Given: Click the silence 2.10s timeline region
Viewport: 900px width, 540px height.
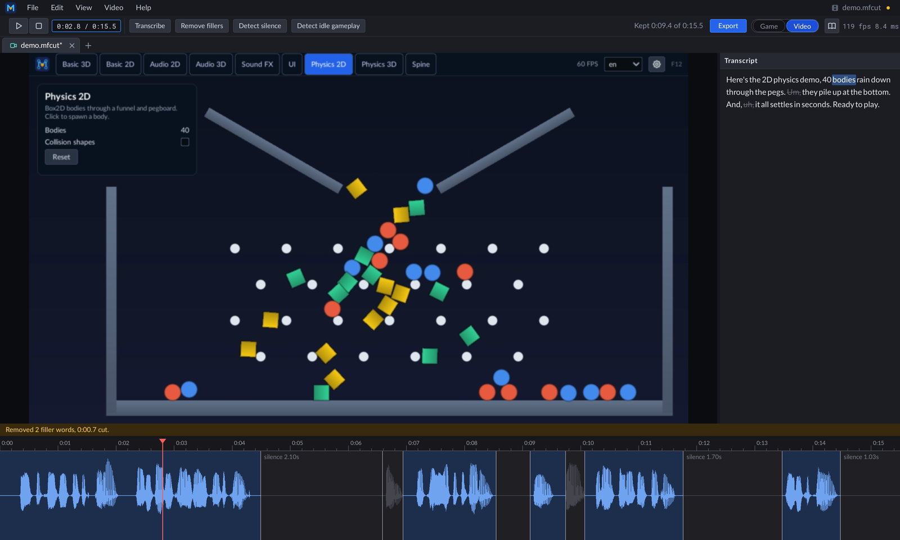Looking at the screenshot, I should click(322, 495).
